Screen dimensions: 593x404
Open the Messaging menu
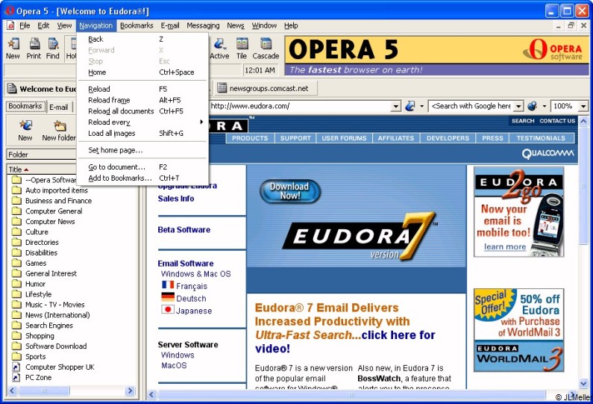(203, 25)
